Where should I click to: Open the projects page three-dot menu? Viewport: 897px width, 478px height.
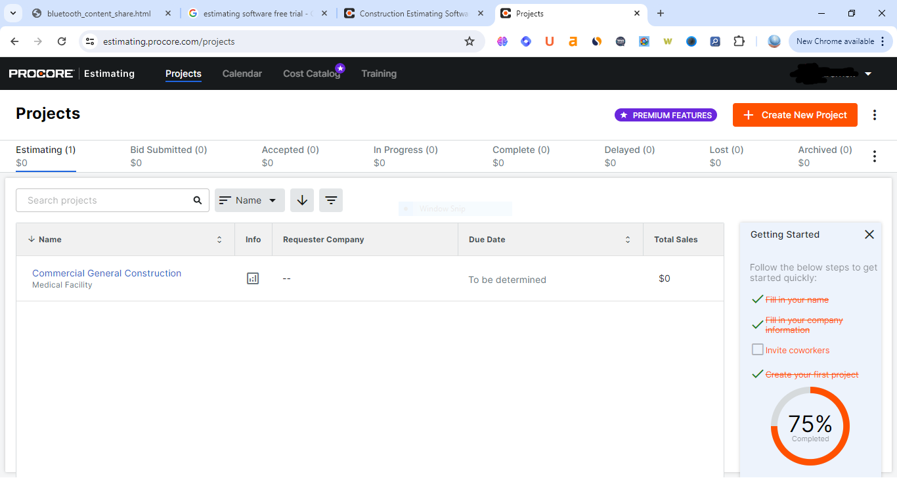coord(874,115)
